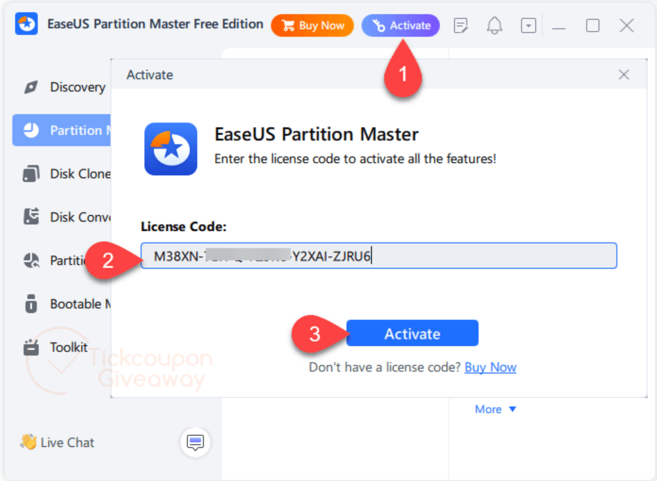Click the Live Chat label
657x481 pixels.
(x=67, y=443)
